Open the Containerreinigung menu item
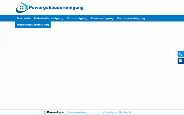The image size is (184, 115). click(131, 18)
